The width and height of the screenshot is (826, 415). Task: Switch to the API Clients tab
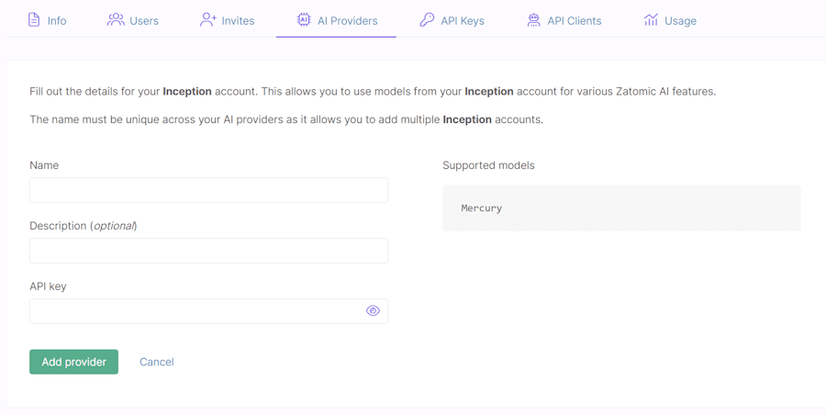564,20
